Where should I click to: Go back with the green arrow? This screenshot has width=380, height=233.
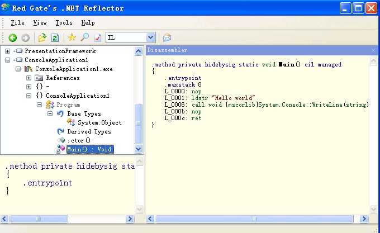[13, 38]
